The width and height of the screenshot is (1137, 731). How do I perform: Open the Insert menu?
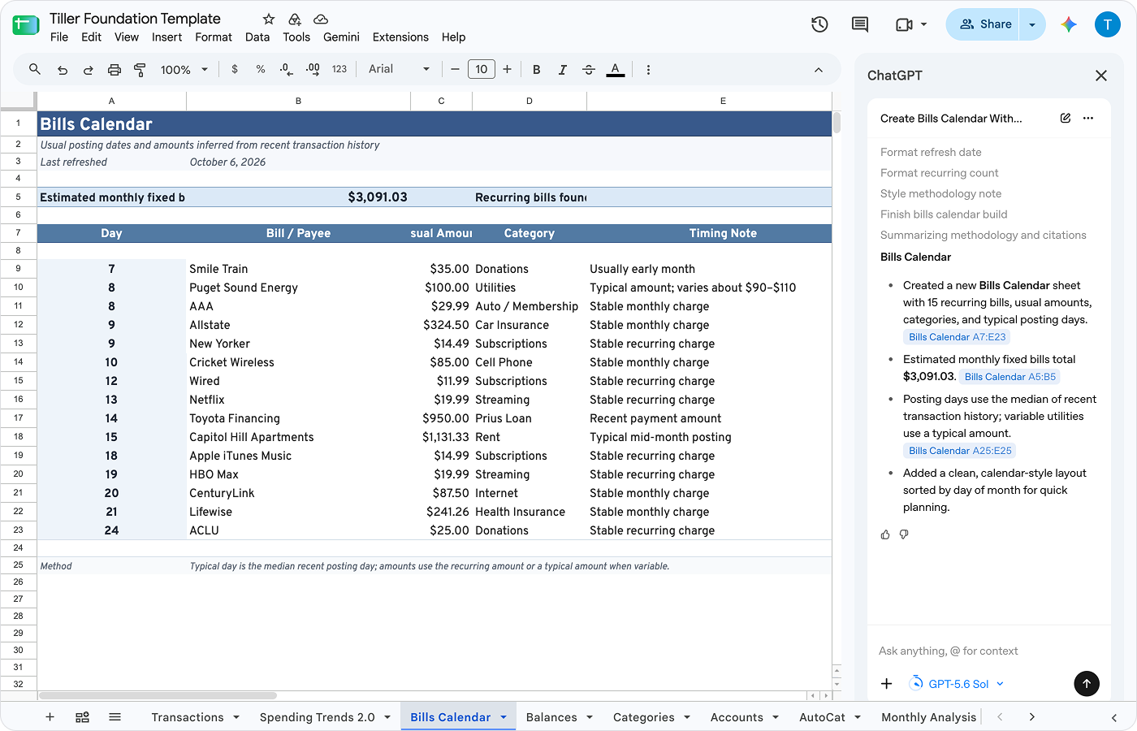point(166,37)
